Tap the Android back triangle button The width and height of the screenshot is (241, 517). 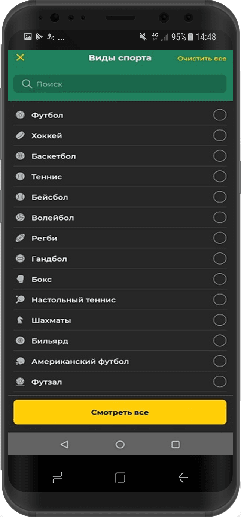click(64, 445)
